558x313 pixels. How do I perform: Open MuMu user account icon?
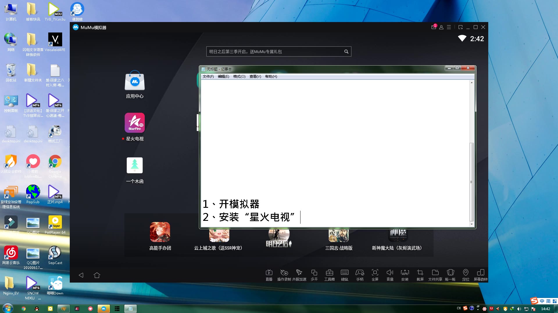pyautogui.click(x=441, y=27)
